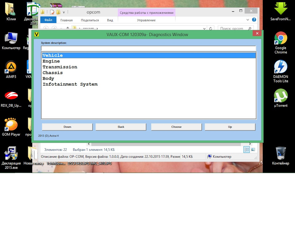Image resolution: width=295 pixels, height=240 pixels.
Task: Select Transmission in the system list
Action: point(149,67)
